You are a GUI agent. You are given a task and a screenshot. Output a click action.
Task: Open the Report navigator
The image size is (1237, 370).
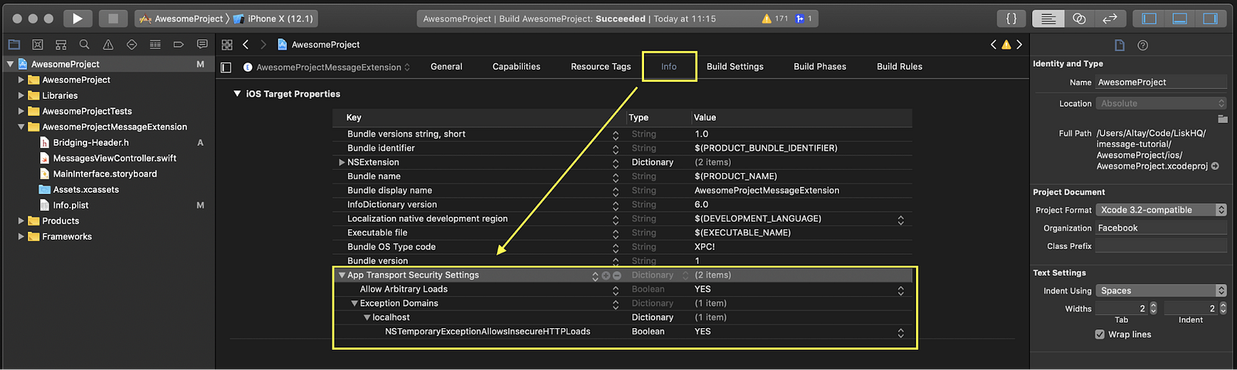pyautogui.click(x=203, y=45)
